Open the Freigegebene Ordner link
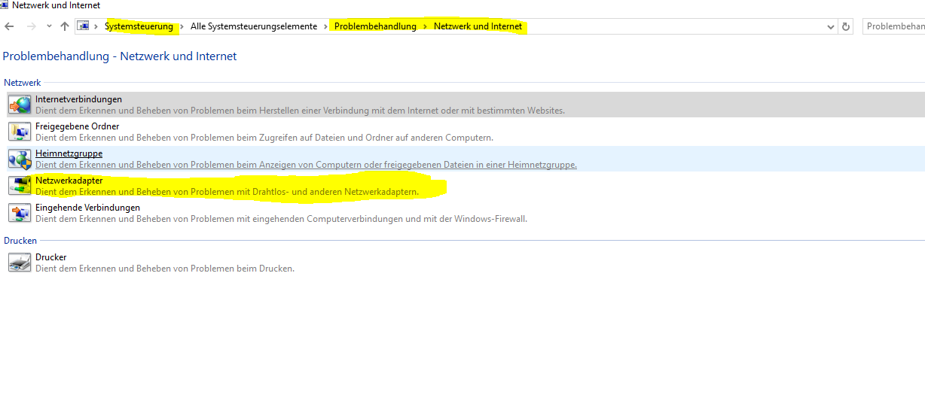The image size is (925, 419). [77, 126]
